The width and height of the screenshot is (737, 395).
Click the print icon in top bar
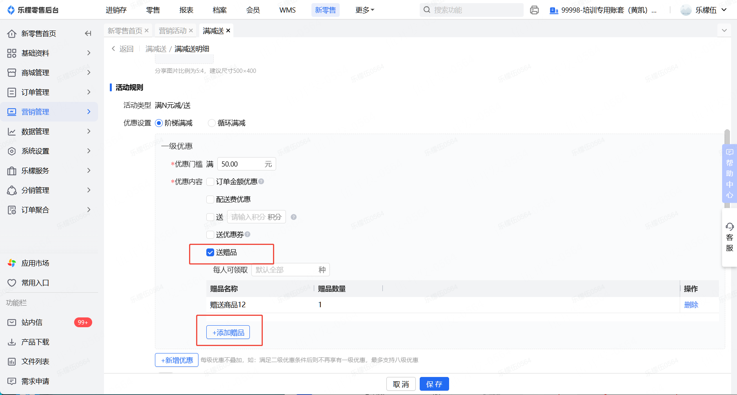(x=534, y=10)
